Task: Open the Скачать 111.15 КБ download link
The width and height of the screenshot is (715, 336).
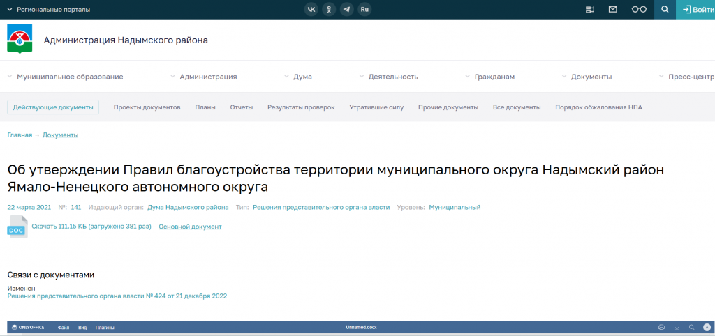Action: [91, 227]
